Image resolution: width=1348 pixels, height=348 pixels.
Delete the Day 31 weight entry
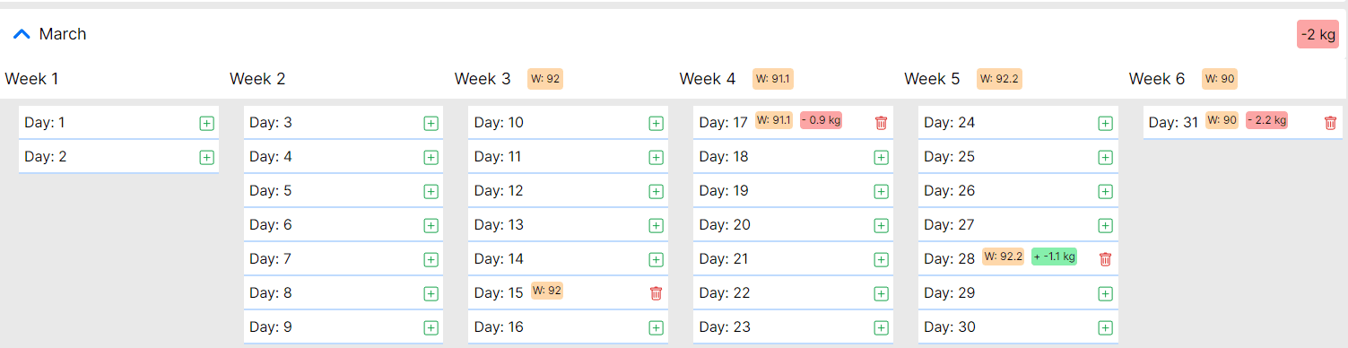click(x=1330, y=123)
